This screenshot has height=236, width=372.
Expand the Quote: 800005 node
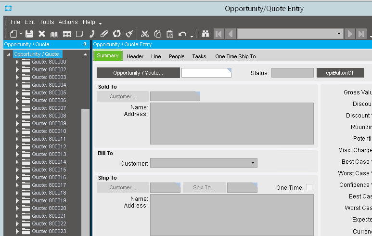17,92
